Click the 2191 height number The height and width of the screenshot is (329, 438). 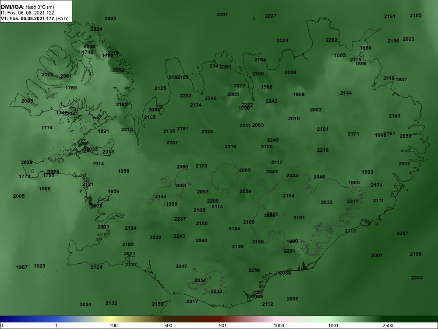[299, 218]
